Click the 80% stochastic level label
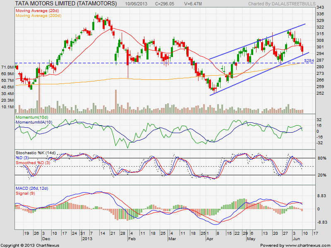Viewport: 331px width, 248px height. click(x=322, y=158)
